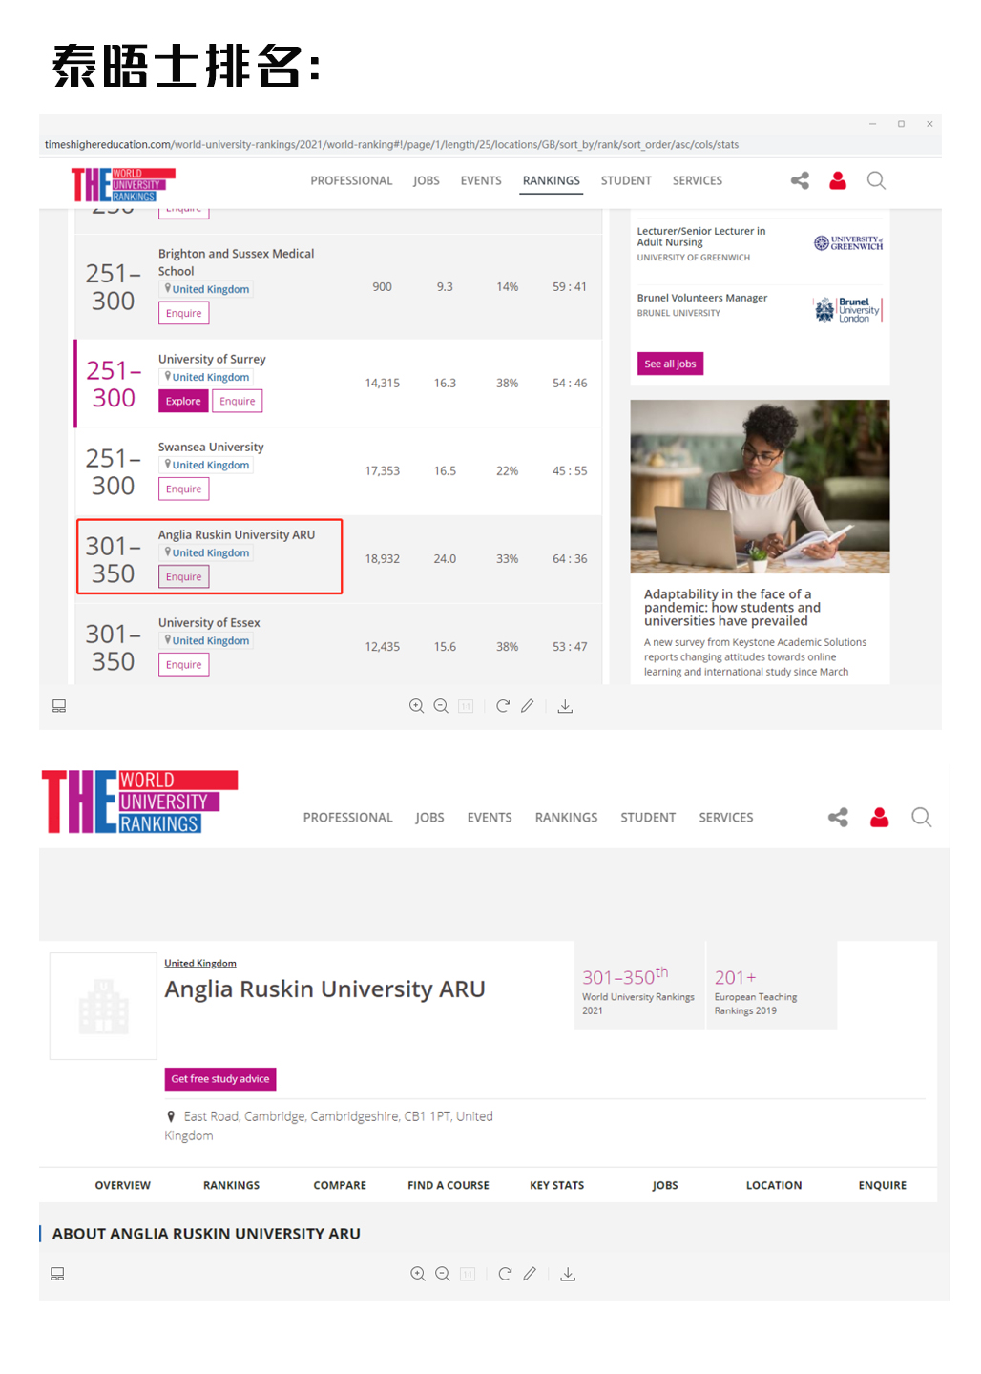Click share icon in upper screenshot header

click(800, 180)
